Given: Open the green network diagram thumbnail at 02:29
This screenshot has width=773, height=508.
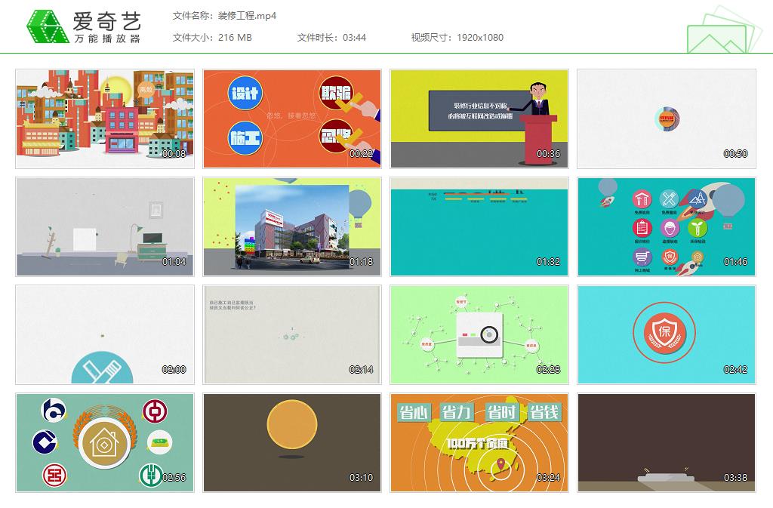Looking at the screenshot, I should click(x=479, y=334).
